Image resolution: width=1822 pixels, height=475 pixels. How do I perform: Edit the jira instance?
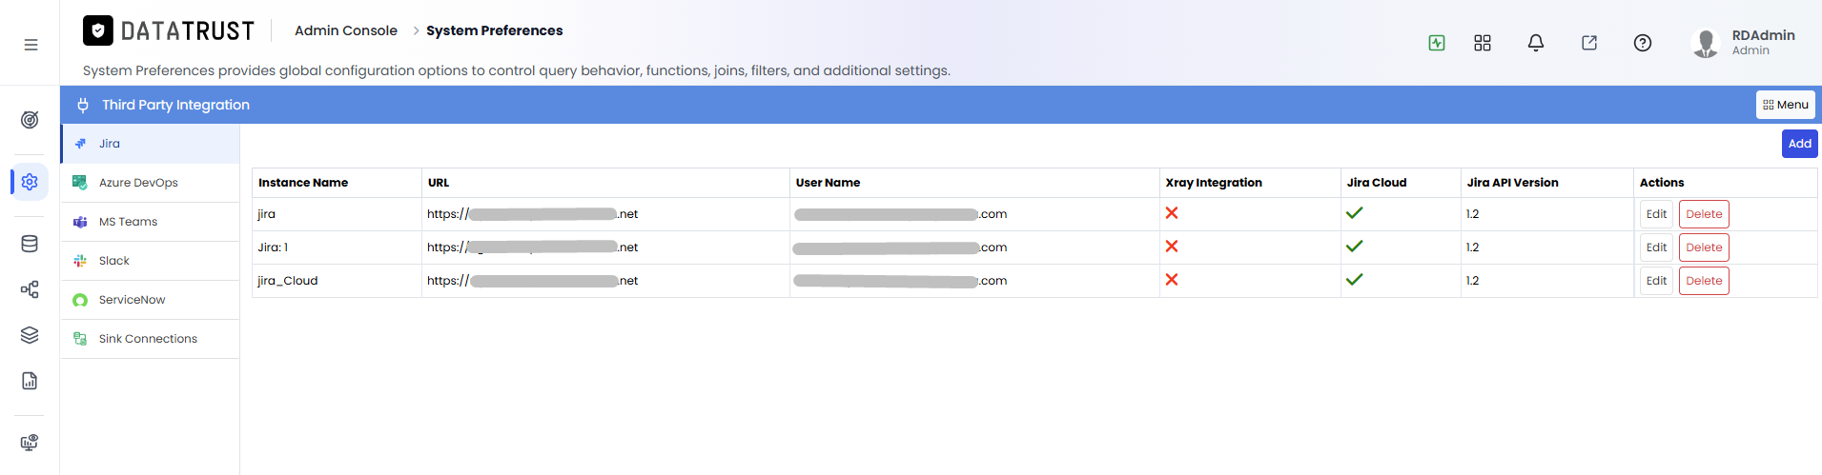(x=1656, y=214)
